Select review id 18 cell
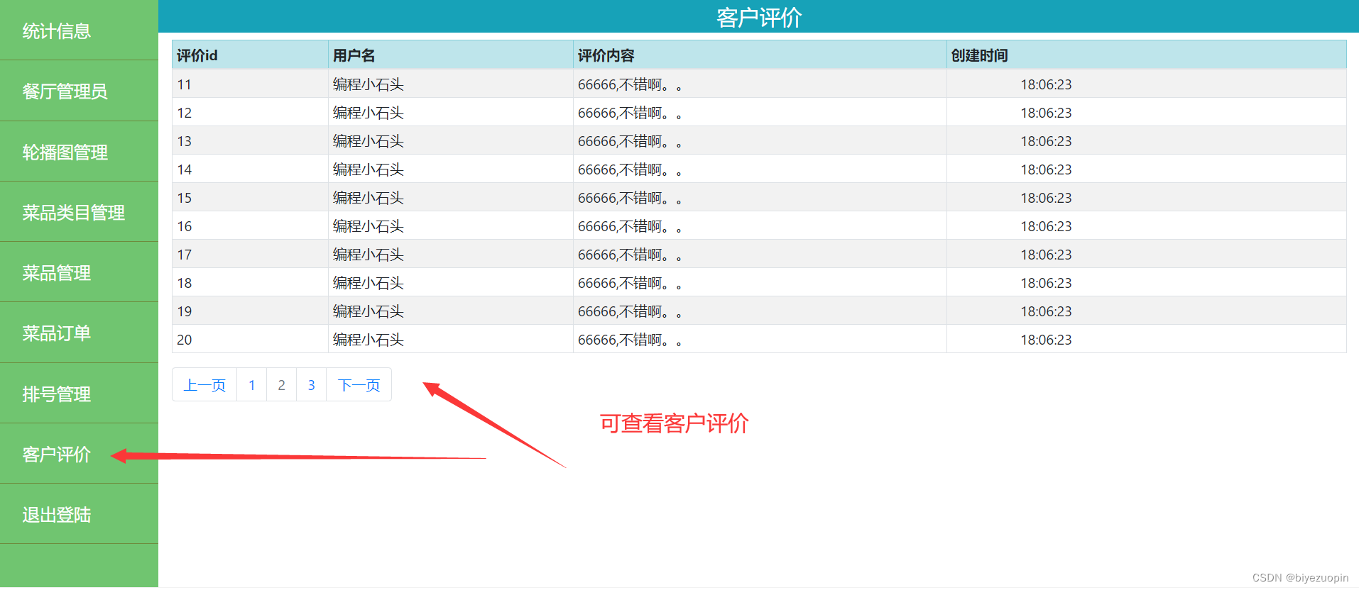This screenshot has width=1359, height=590. tap(250, 282)
